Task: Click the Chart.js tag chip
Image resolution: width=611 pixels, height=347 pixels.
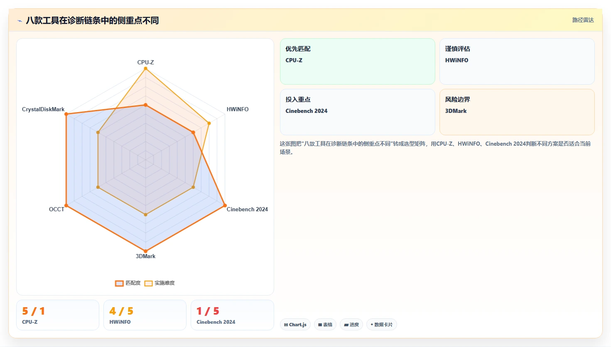Action: (x=295, y=325)
